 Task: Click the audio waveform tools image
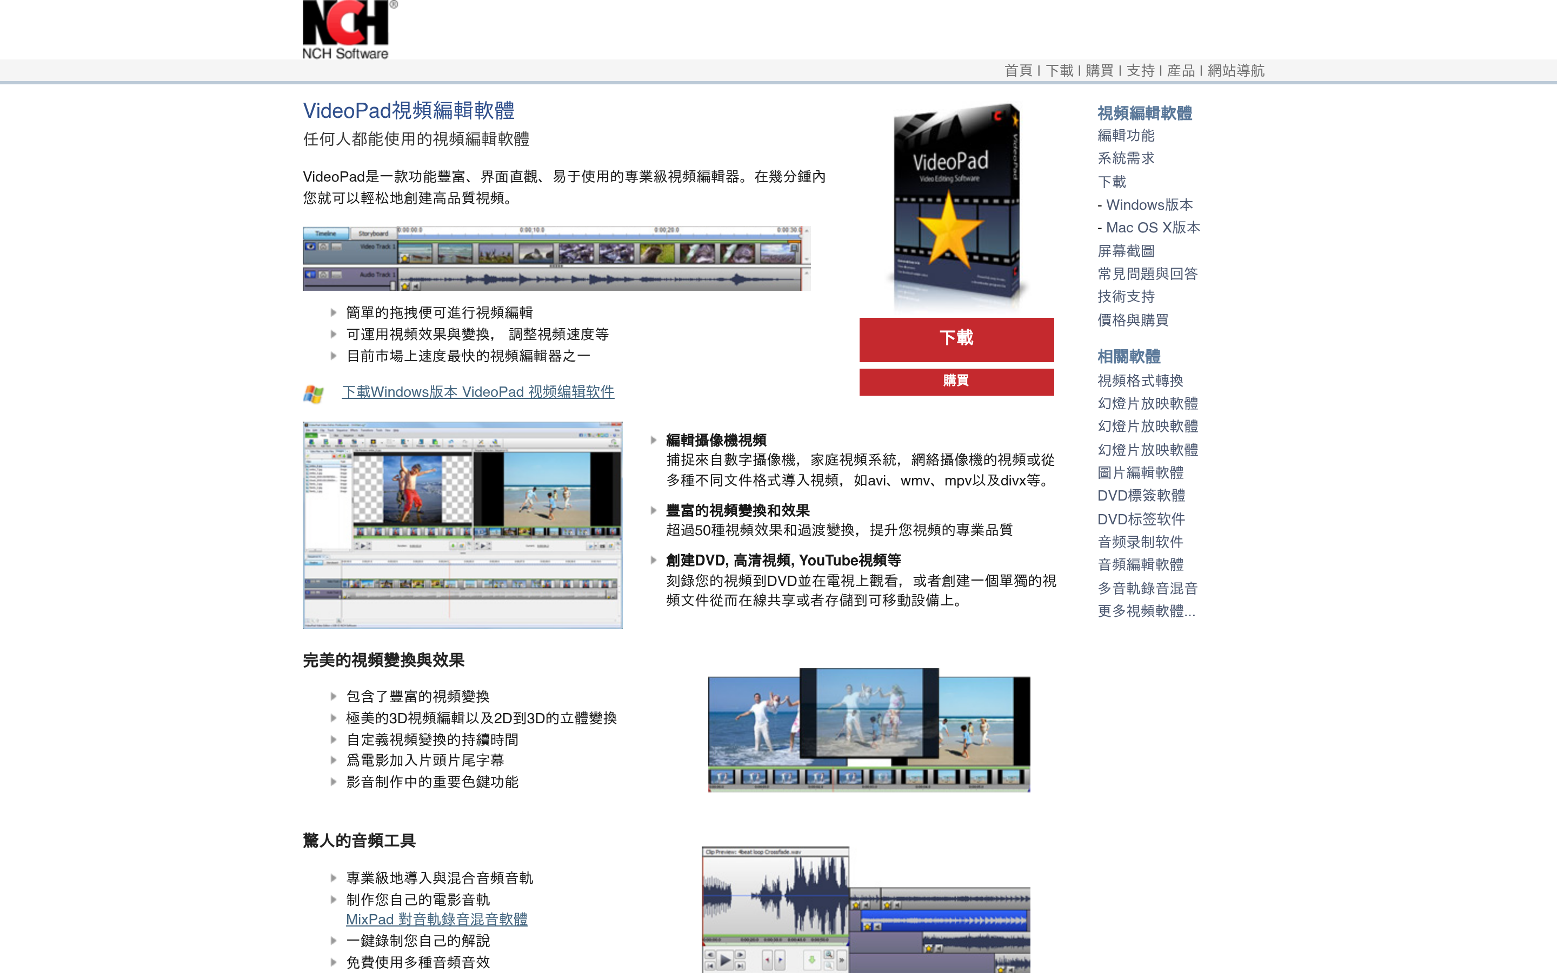point(866,909)
